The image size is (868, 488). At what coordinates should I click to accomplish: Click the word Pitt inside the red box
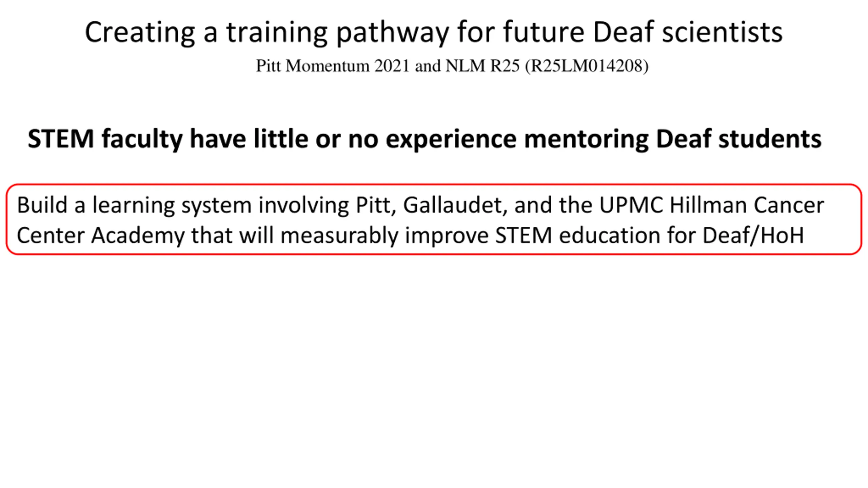[376, 205]
